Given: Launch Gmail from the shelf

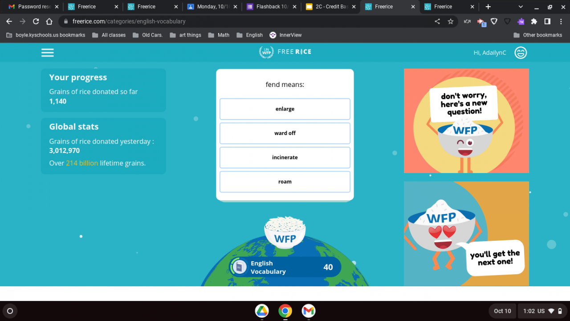Looking at the screenshot, I should pos(308,311).
